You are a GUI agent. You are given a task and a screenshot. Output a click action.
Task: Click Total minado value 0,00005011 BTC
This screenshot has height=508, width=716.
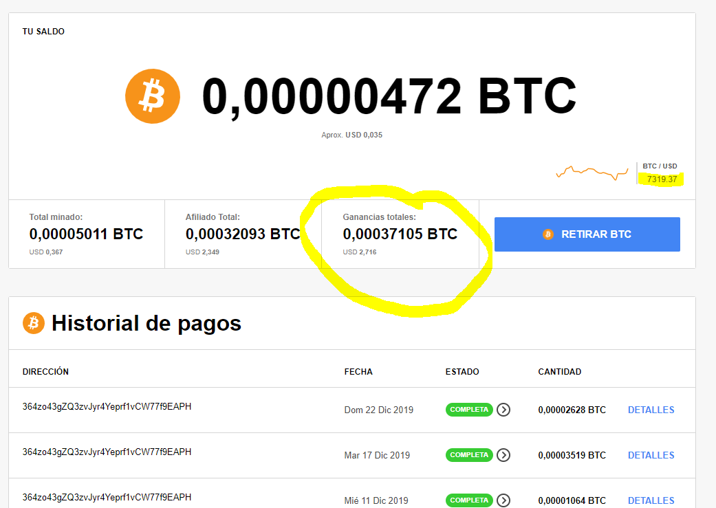coord(86,234)
